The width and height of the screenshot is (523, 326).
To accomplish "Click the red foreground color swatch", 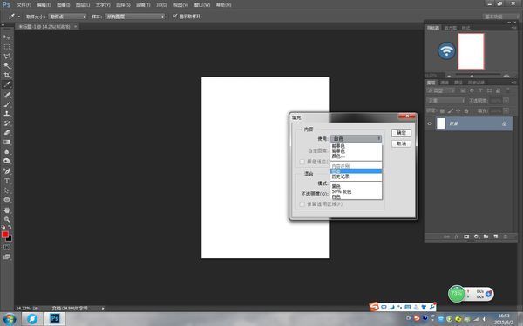I will [x=4, y=235].
